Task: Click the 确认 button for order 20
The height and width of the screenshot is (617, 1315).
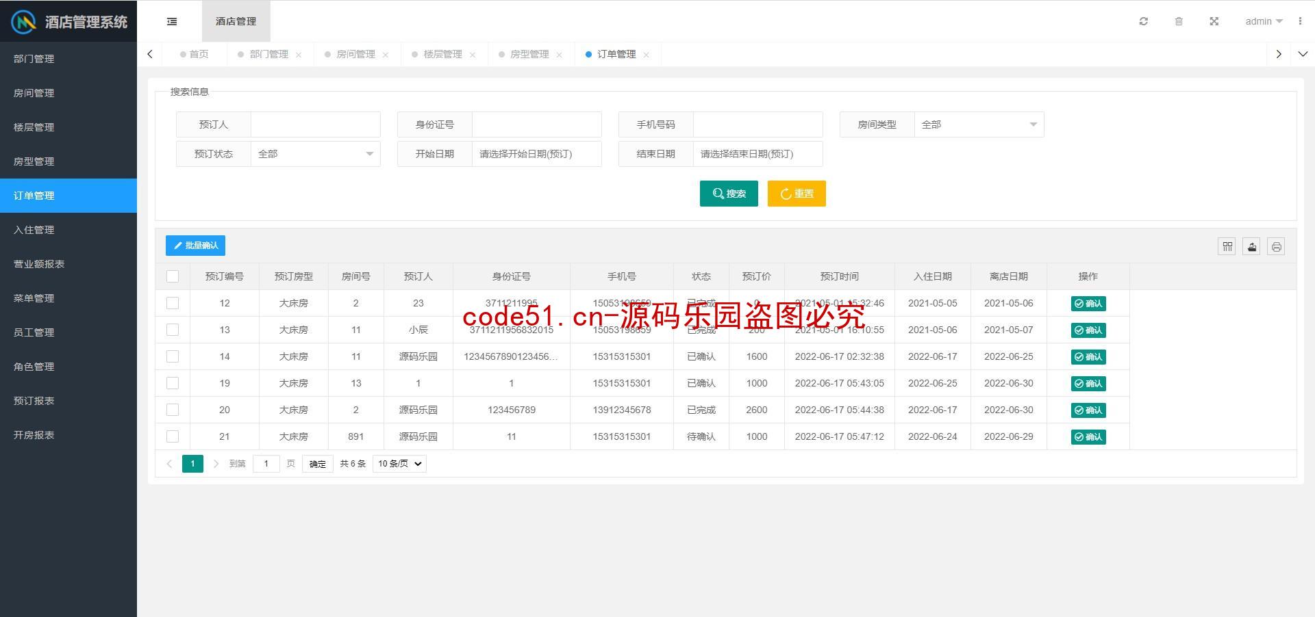Action: click(x=1088, y=410)
